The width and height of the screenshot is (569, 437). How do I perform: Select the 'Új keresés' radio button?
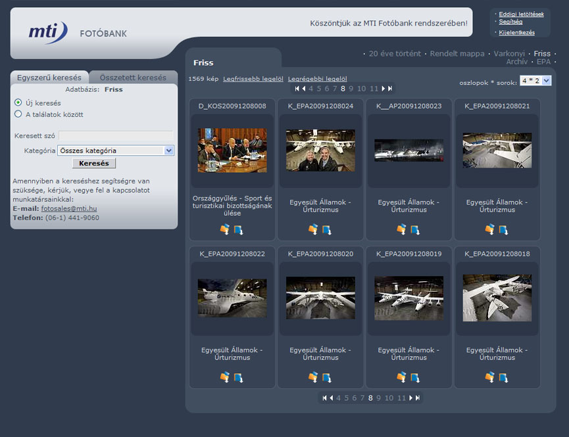(x=18, y=103)
